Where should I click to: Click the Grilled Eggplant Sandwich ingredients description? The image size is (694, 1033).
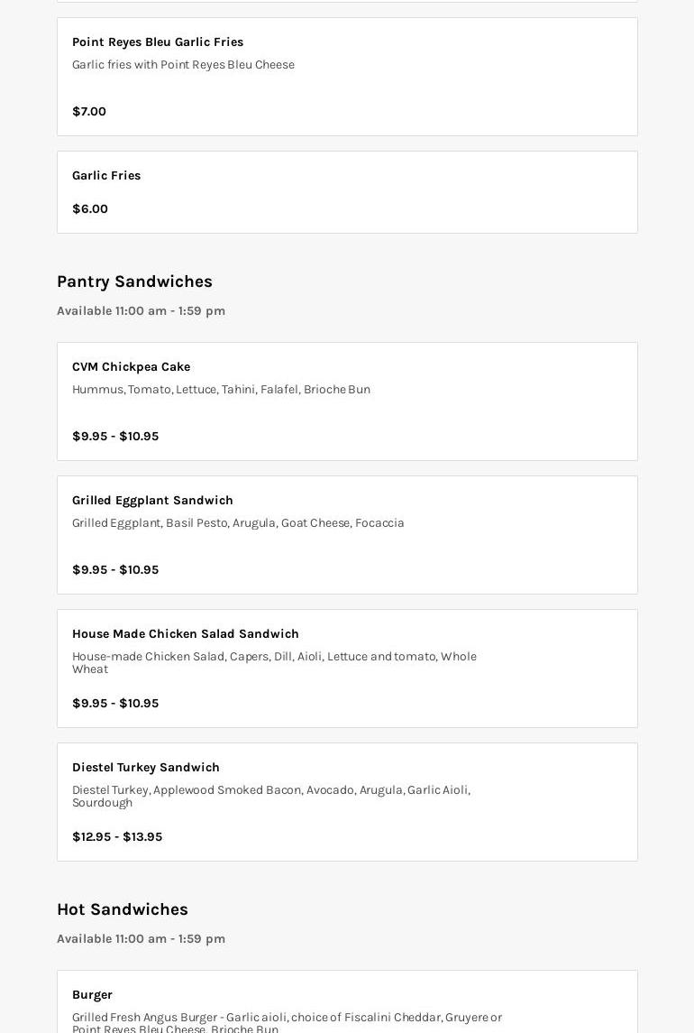click(x=238, y=523)
